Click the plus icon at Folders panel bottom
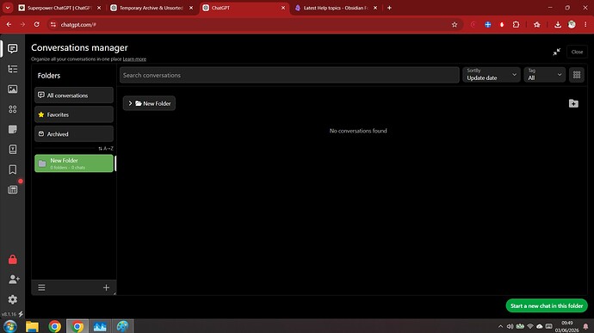594x333 pixels. (x=106, y=287)
